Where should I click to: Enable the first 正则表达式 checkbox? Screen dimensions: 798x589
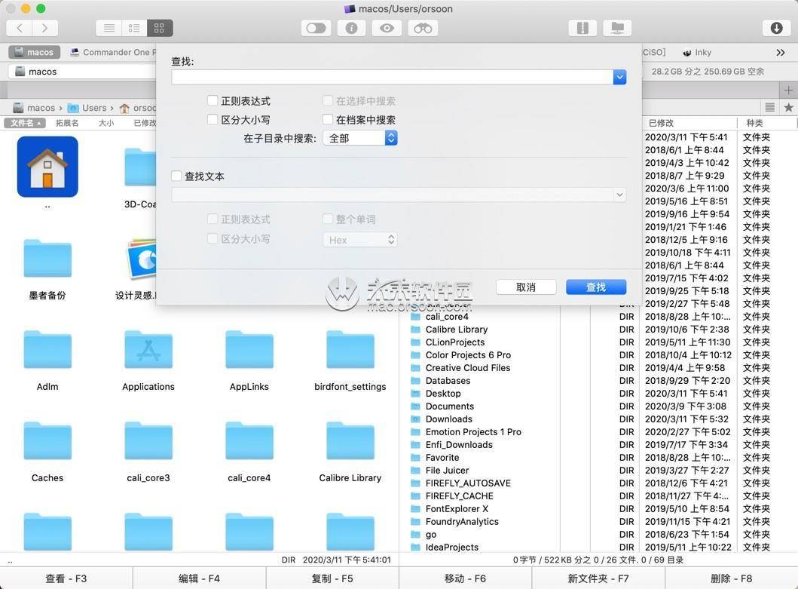tap(212, 100)
